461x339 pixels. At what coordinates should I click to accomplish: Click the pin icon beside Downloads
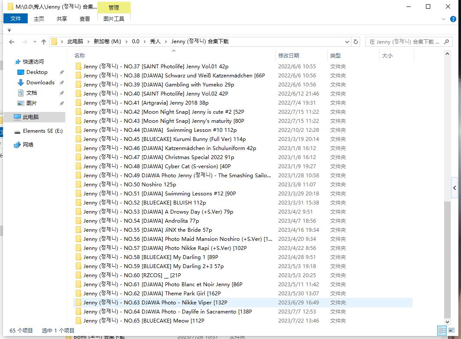point(62,83)
